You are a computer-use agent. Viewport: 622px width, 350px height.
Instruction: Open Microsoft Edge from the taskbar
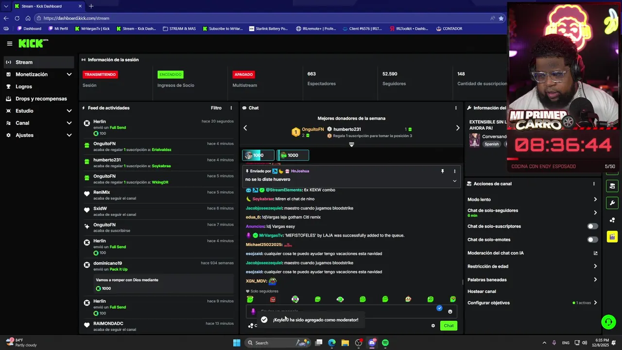[x=332, y=343]
